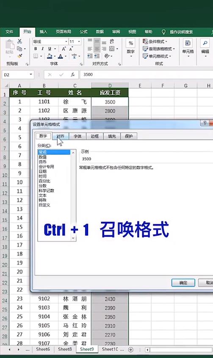Image resolution: width=213 pixels, height=358 pixels.
Task: Open the 对齐方式 alignment dialog launcher
Action: [x=119, y=64]
